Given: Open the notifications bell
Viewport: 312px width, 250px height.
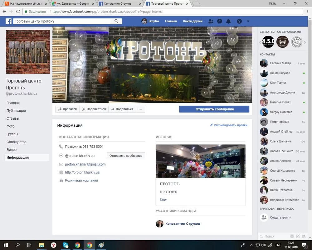Looking at the screenshot, I should click(x=228, y=21).
